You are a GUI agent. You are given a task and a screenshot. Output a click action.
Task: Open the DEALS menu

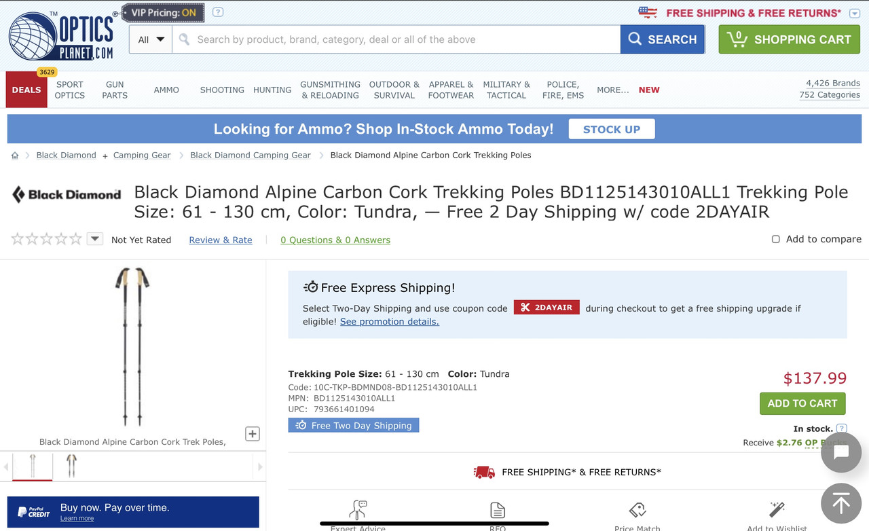(x=26, y=90)
